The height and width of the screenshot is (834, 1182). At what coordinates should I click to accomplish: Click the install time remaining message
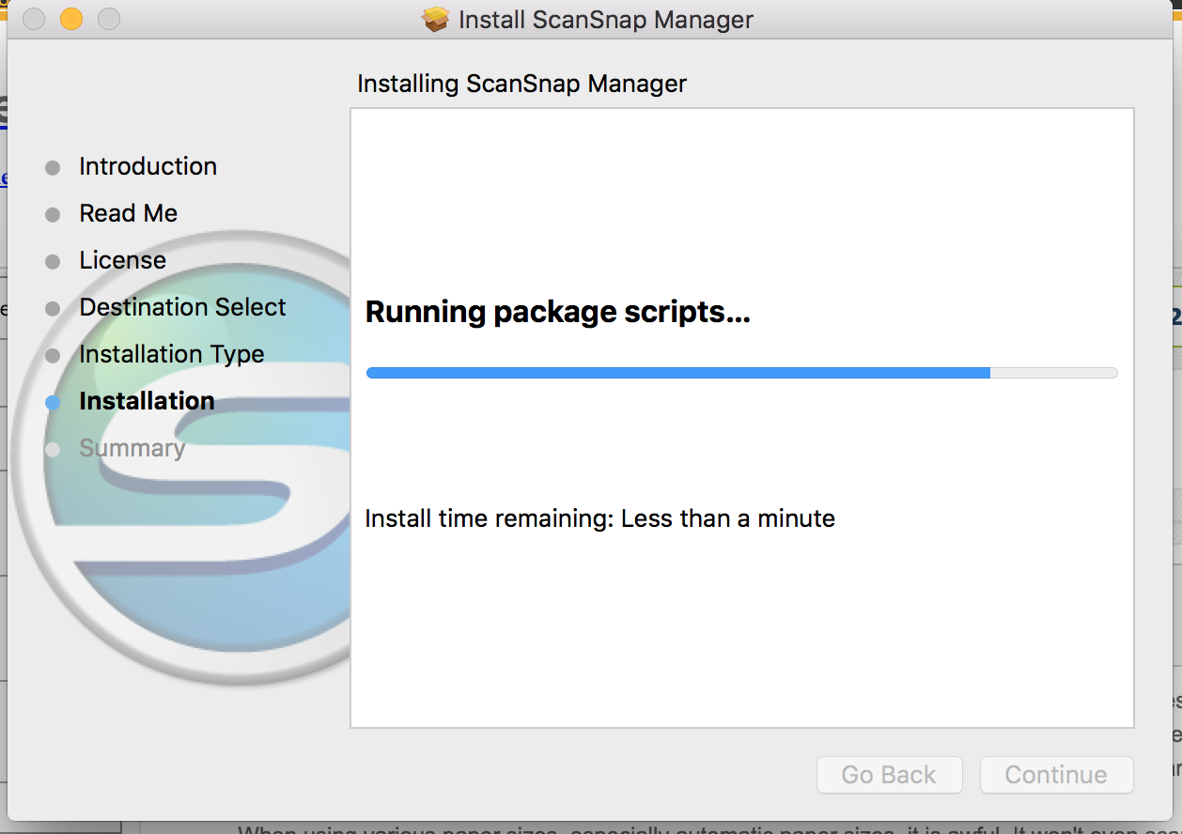[599, 517]
